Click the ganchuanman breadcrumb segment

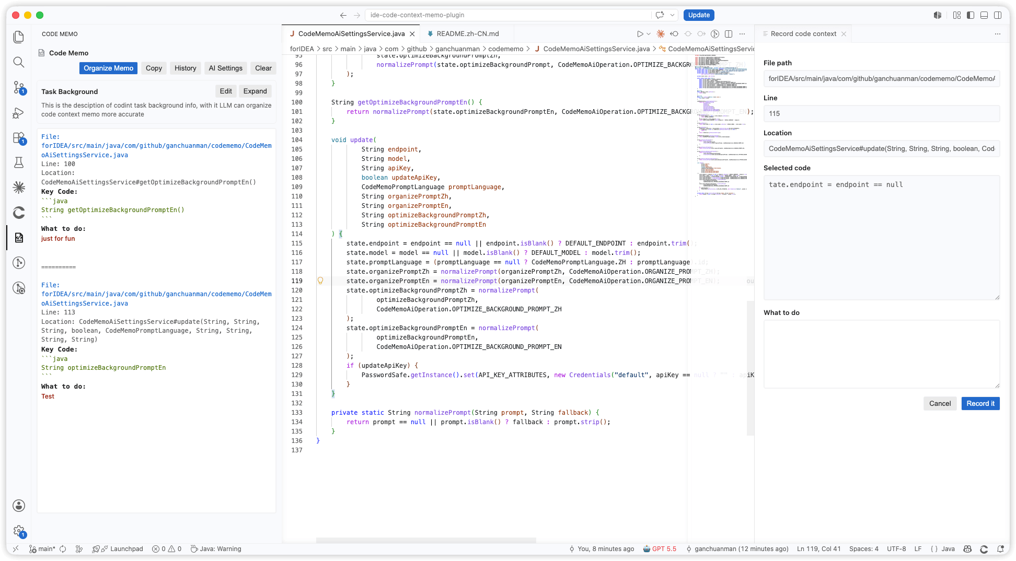click(457, 49)
